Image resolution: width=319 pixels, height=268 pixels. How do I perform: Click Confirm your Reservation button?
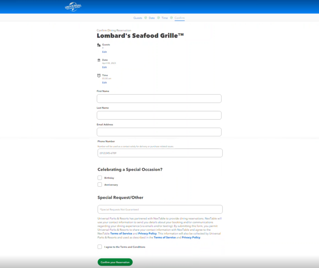[115, 262]
